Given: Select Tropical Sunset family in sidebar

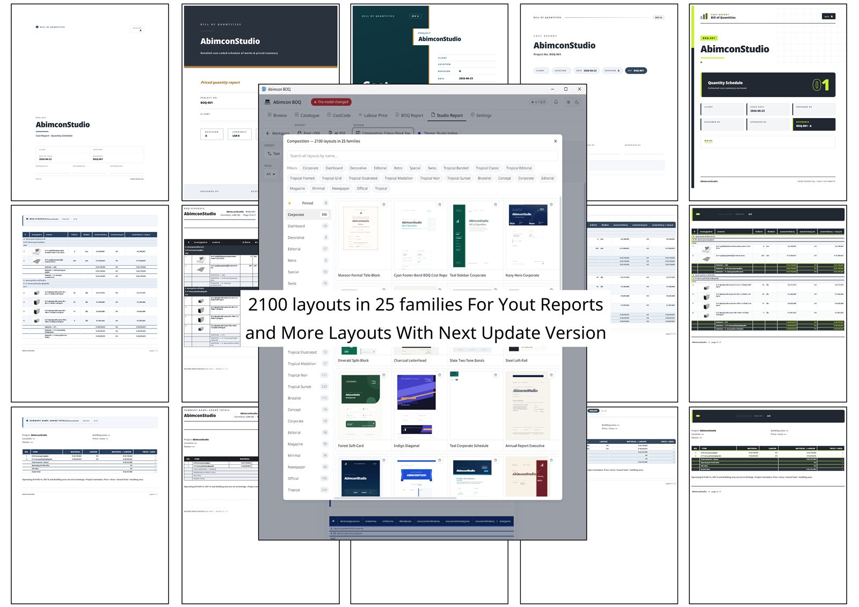Looking at the screenshot, I should [308, 387].
